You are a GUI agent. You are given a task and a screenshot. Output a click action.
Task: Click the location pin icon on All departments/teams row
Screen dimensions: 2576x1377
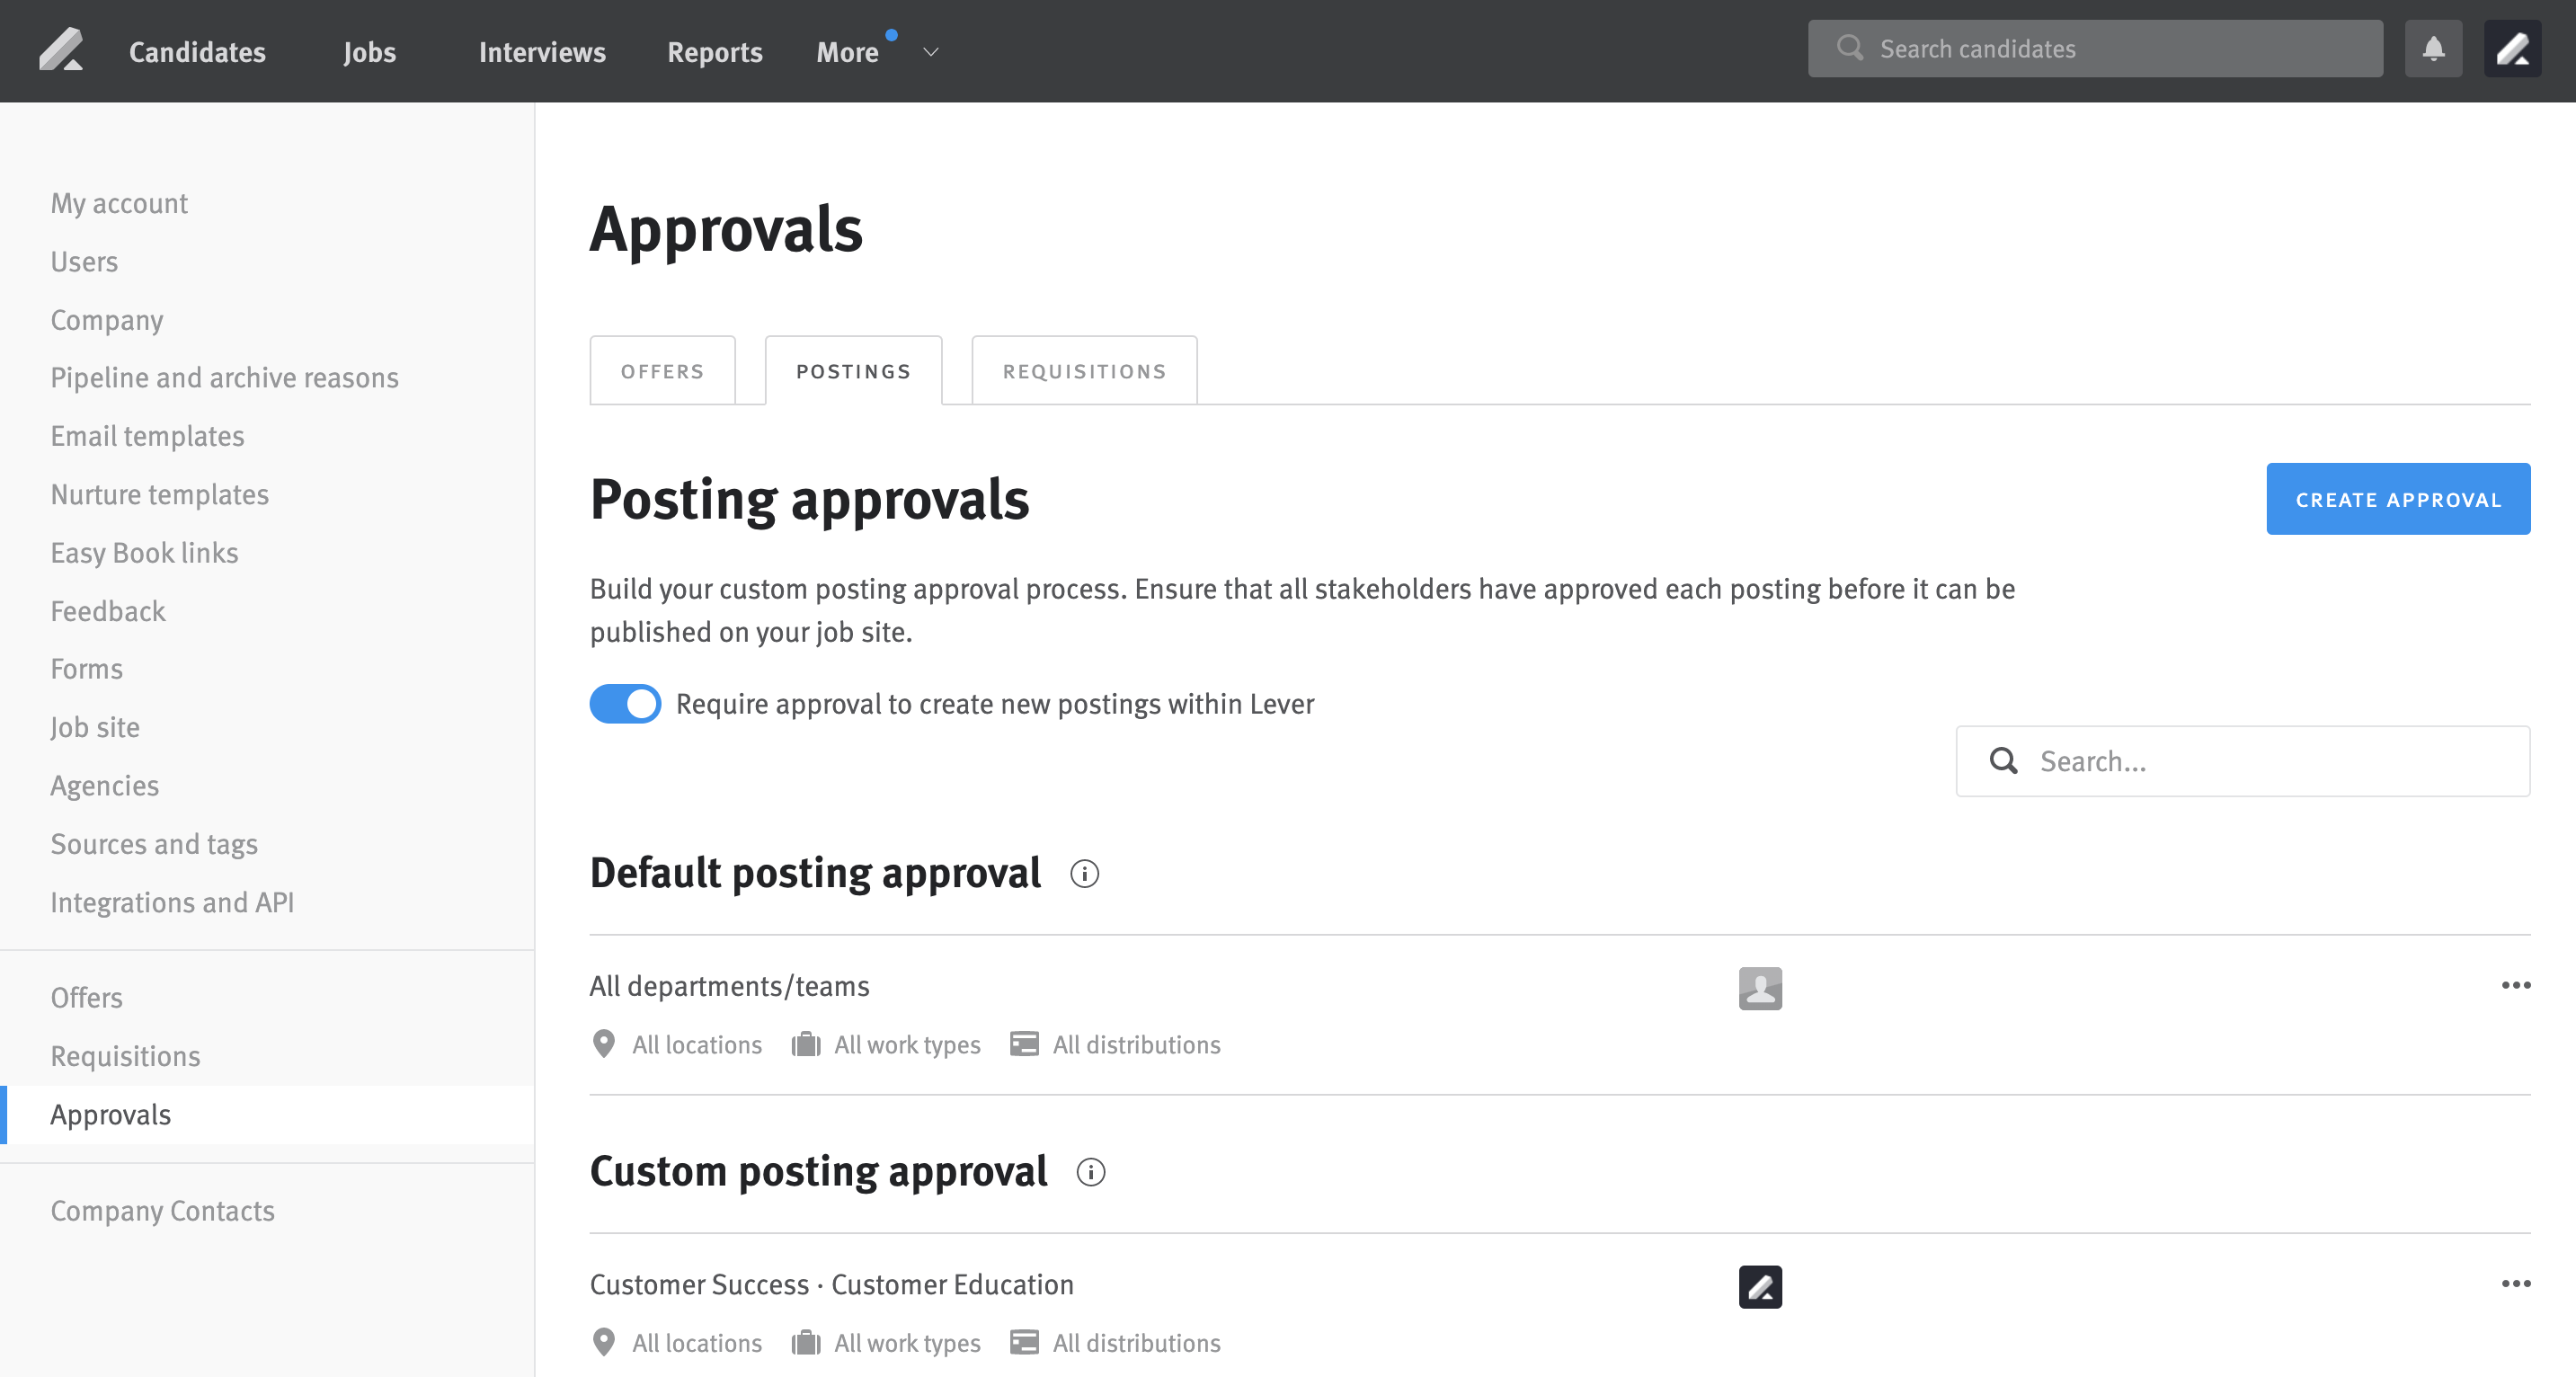coord(603,1044)
